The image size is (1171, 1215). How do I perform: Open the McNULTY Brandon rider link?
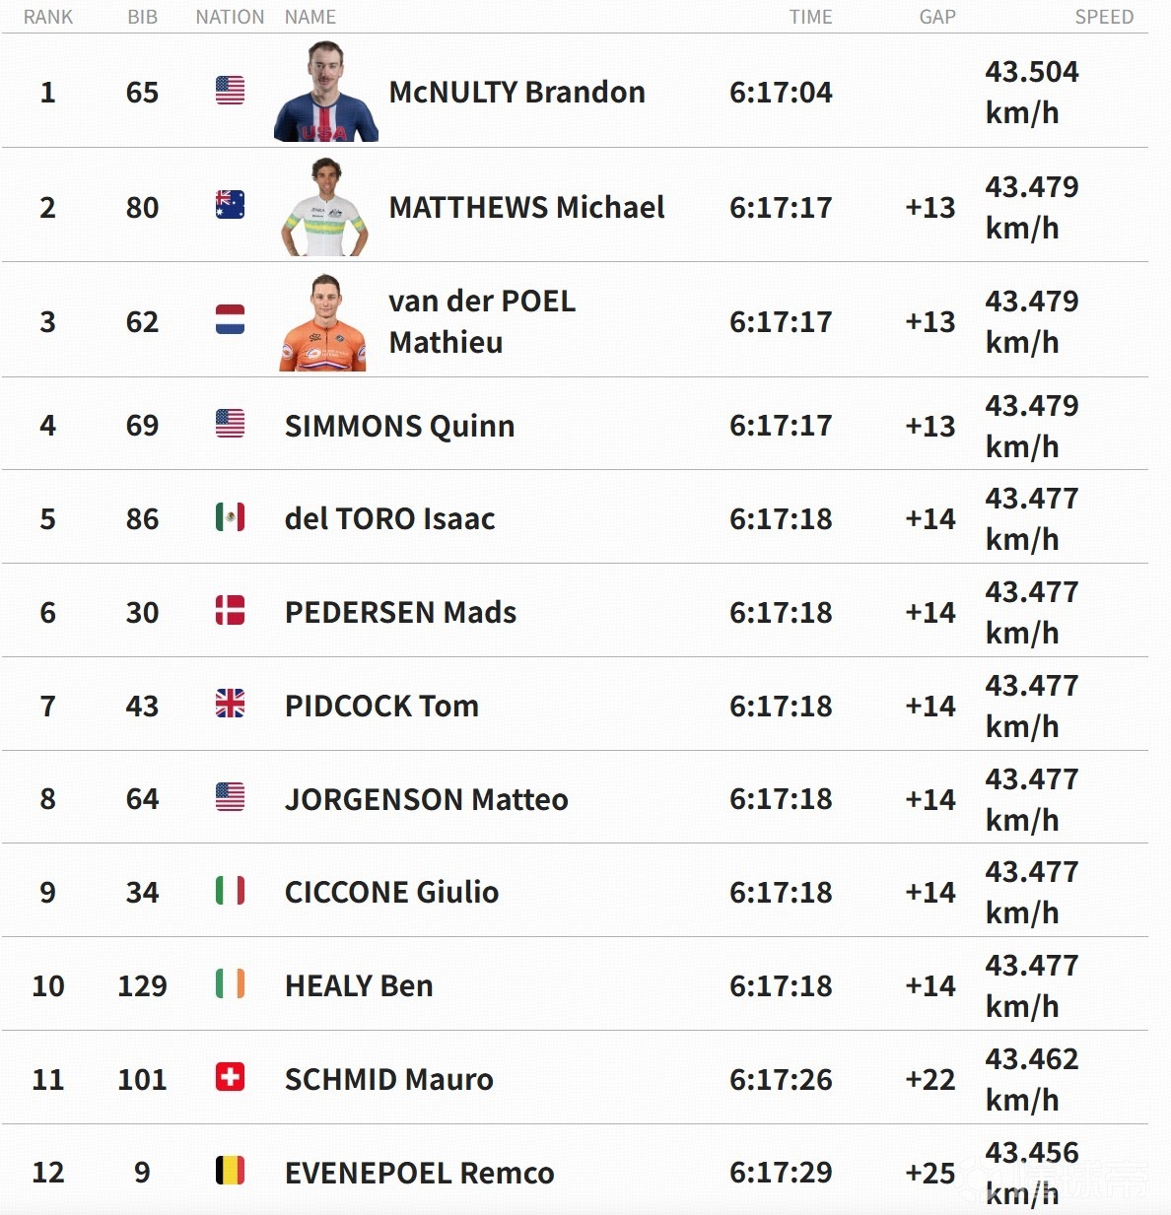coord(517,92)
